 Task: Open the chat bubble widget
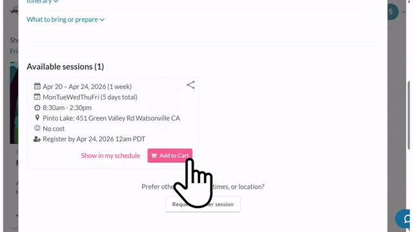(x=403, y=218)
